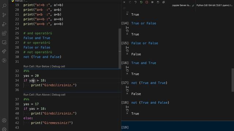Click the export/save notebook toolbar icon
Image resolution: width=234 pixels, height=131 pixels.
tap(158, 2)
